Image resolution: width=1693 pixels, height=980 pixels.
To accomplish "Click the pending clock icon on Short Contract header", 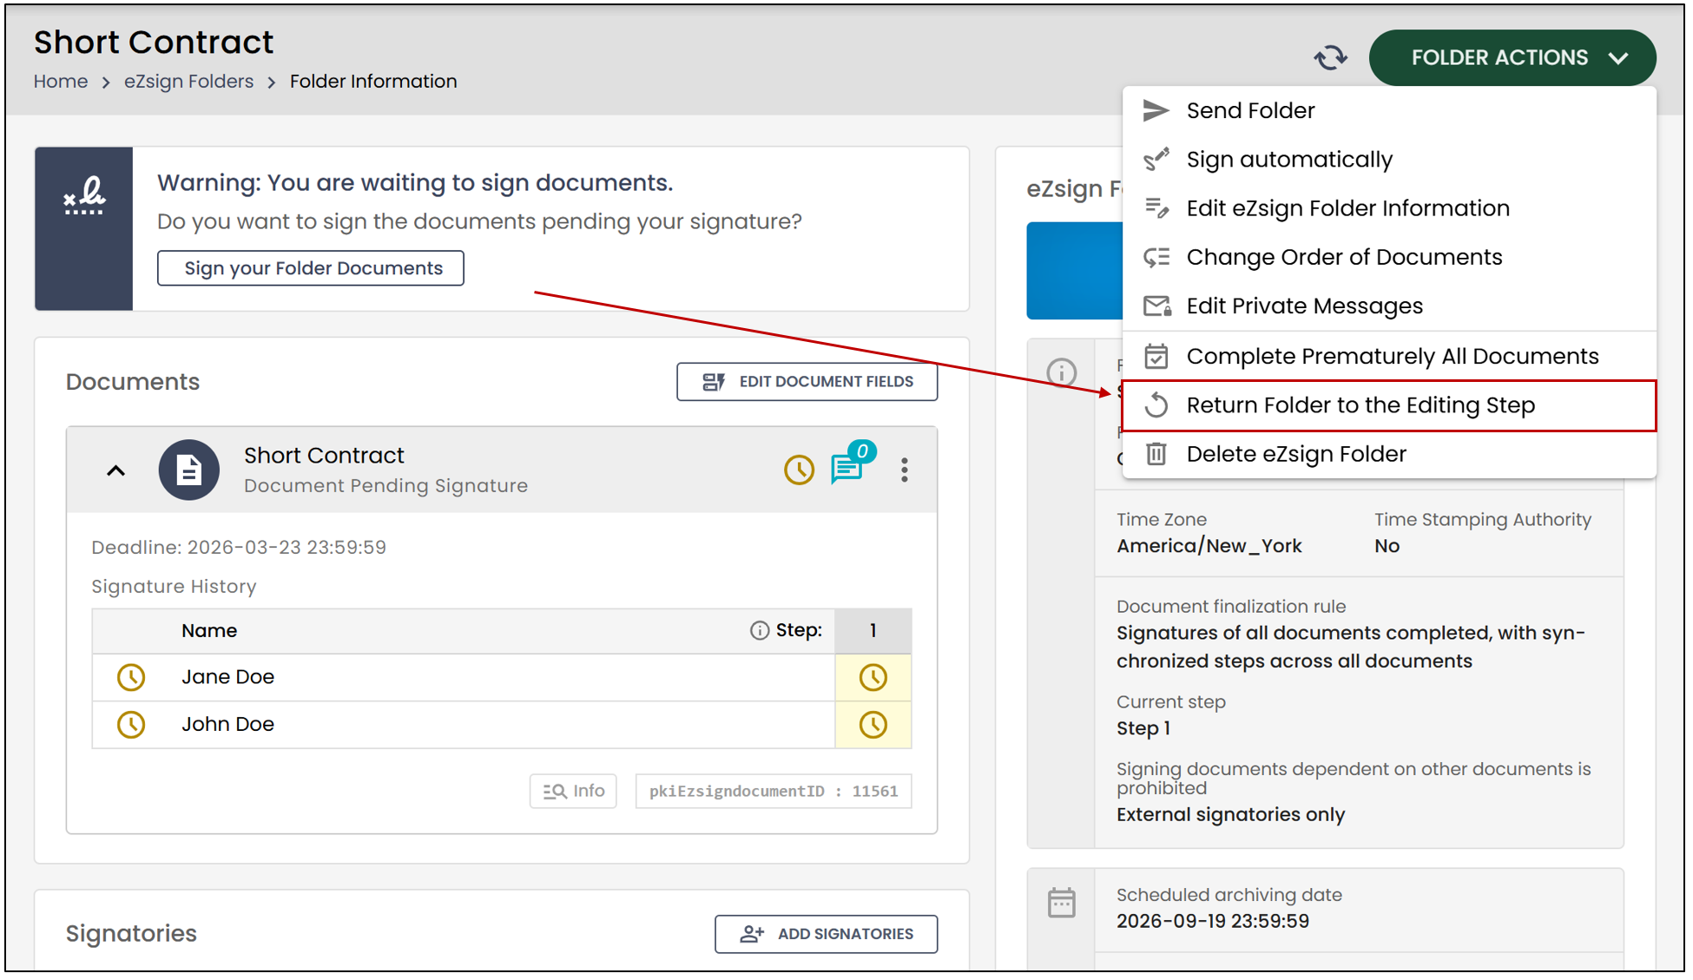I will tap(799, 470).
